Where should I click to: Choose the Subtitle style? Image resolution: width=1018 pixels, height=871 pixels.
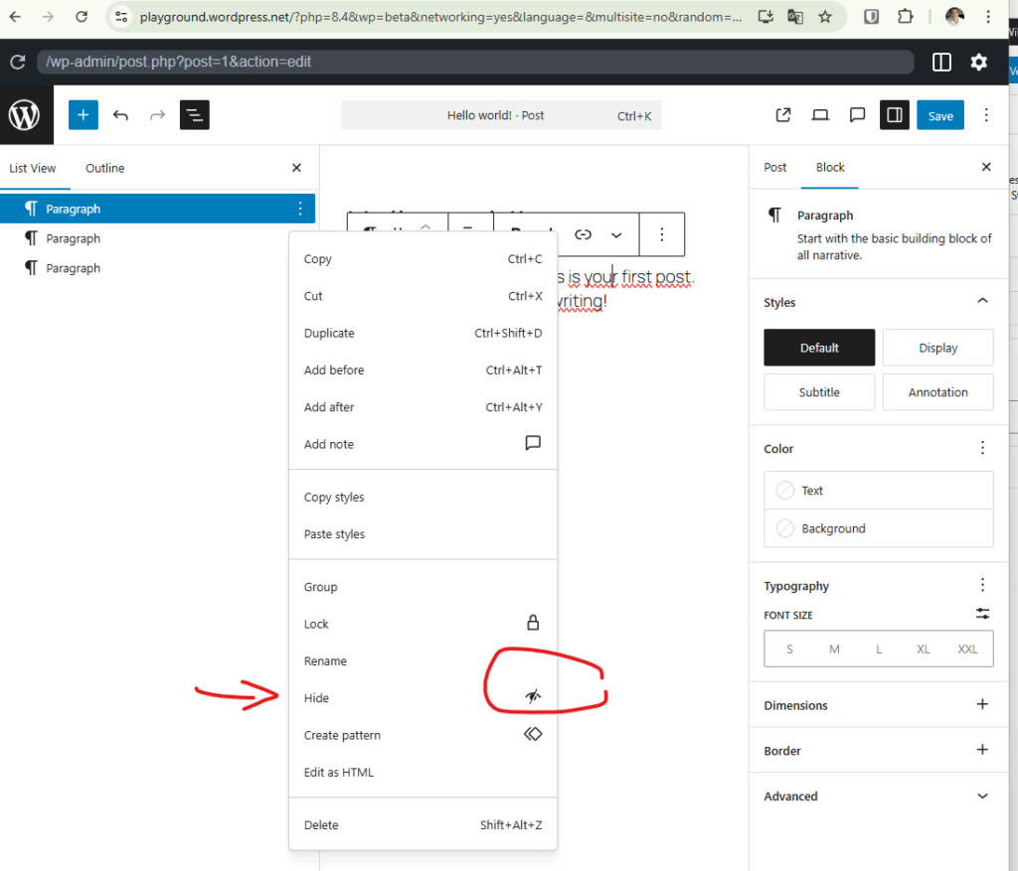click(x=818, y=391)
